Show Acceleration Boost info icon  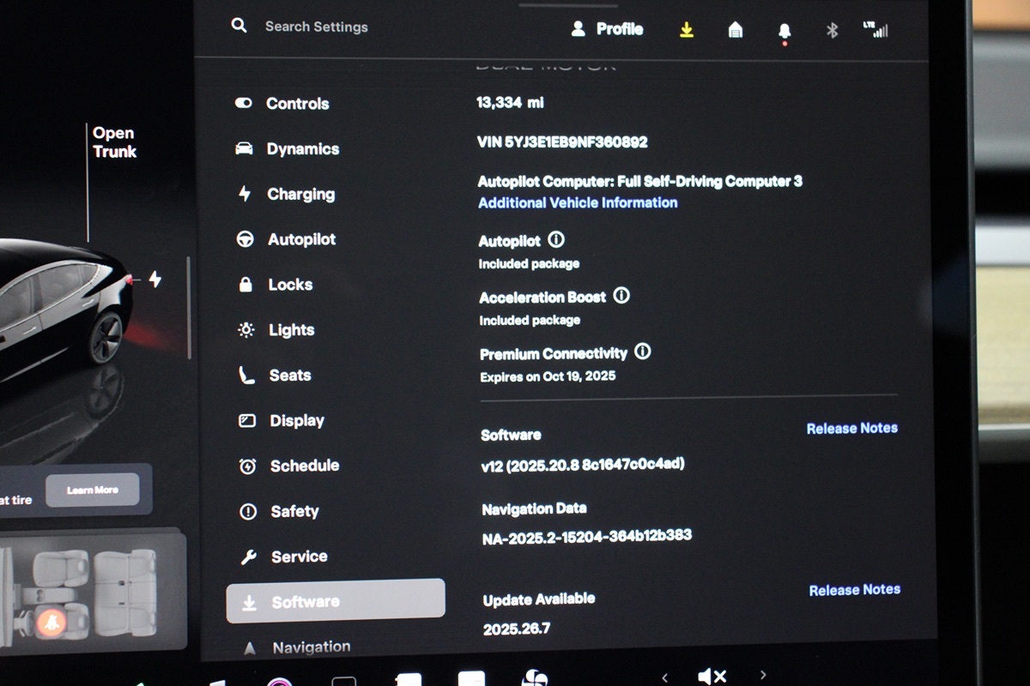point(621,296)
